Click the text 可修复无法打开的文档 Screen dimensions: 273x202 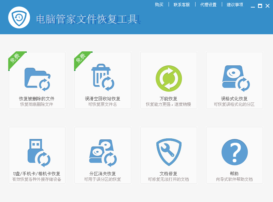(x=168, y=179)
